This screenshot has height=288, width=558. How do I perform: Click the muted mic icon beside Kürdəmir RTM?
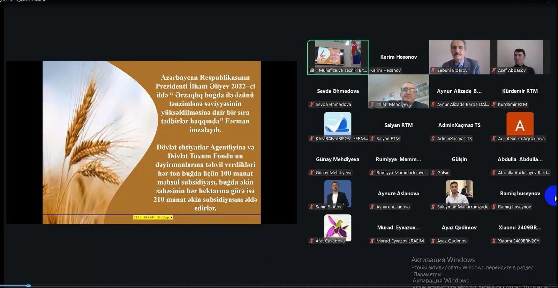pyautogui.click(x=494, y=104)
